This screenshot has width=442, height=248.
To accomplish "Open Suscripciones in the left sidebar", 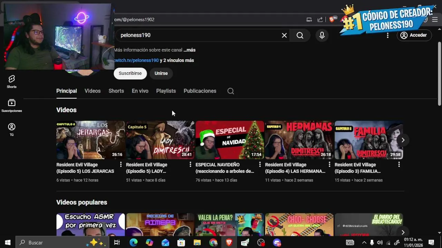I will (x=11, y=106).
